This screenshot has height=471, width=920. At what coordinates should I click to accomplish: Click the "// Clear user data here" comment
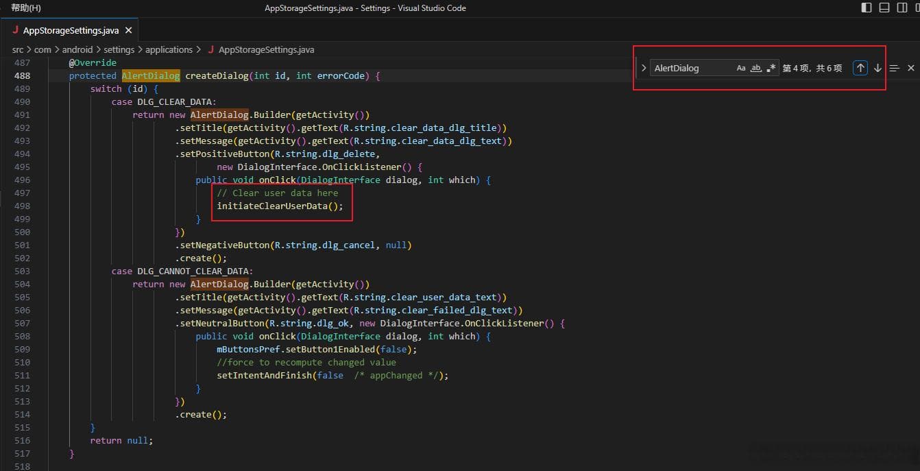pos(278,193)
